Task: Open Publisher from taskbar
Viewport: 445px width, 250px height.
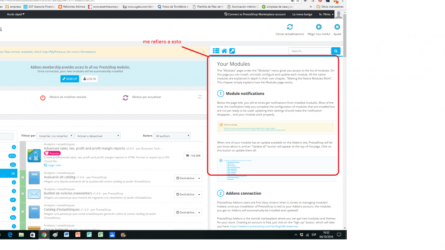Action: click(89, 235)
